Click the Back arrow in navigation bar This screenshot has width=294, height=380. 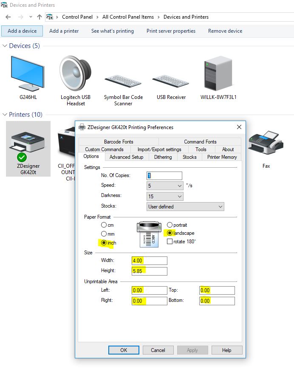8,17
